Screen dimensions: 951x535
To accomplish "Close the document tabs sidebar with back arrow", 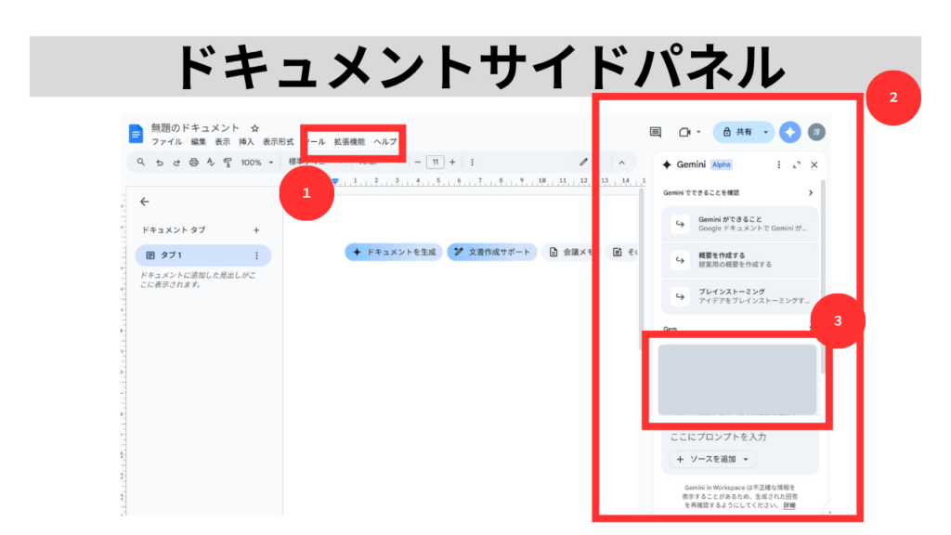I will tap(144, 202).
